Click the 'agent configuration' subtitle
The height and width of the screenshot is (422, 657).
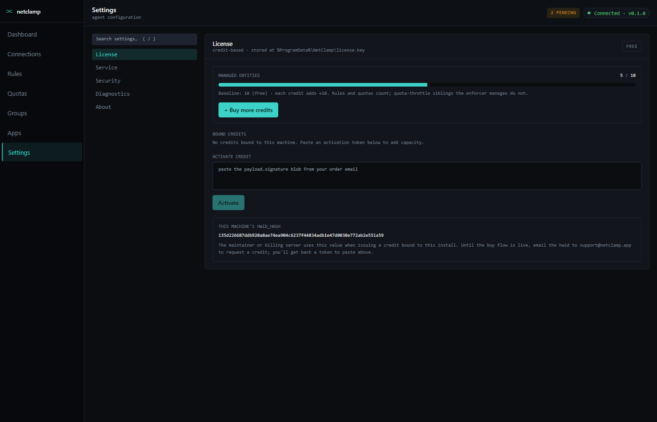[x=116, y=17]
